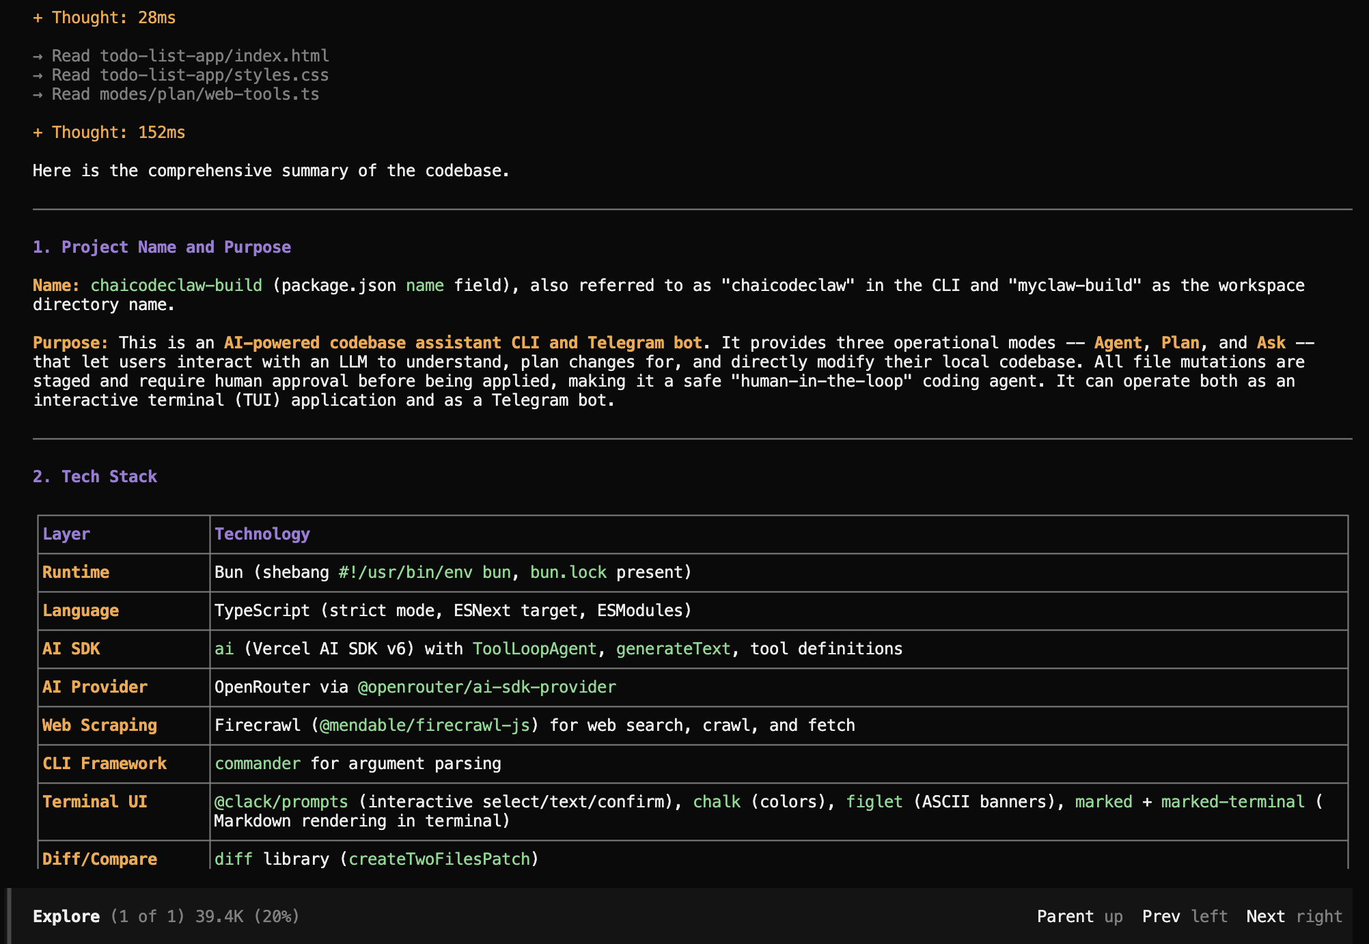
Task: Click 'Layer' table header
Action: pyautogui.click(x=66, y=534)
